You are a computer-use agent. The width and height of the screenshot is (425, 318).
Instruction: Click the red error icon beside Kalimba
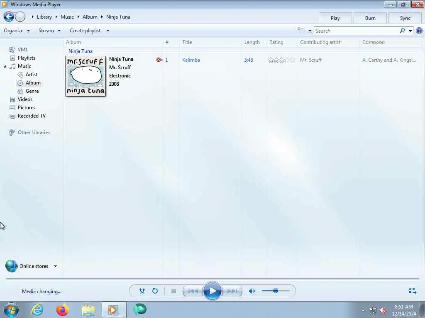point(159,60)
